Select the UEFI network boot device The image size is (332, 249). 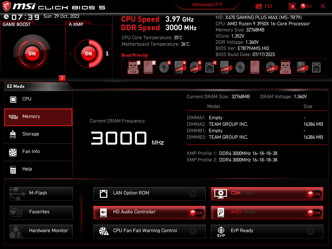[x=210, y=67]
